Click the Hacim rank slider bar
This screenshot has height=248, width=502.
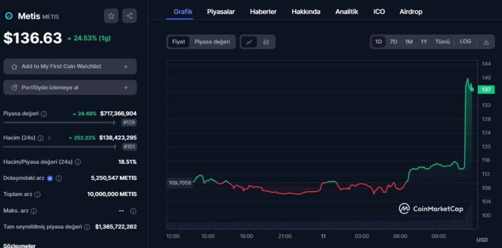click(x=59, y=147)
